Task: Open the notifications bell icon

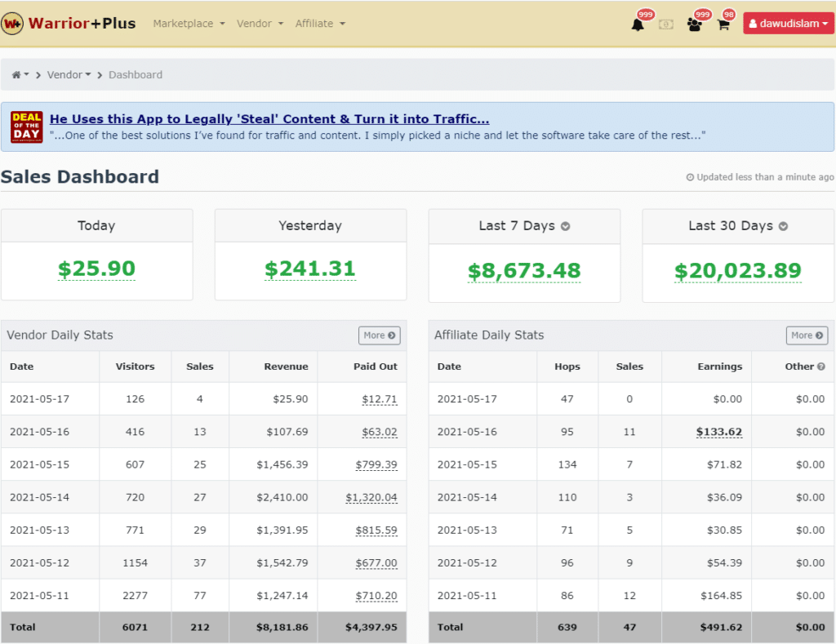Action: tap(638, 24)
